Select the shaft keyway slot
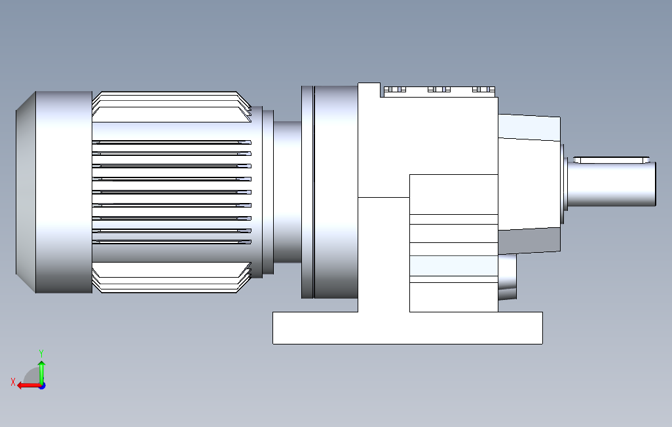This screenshot has width=672, height=427. [612, 160]
